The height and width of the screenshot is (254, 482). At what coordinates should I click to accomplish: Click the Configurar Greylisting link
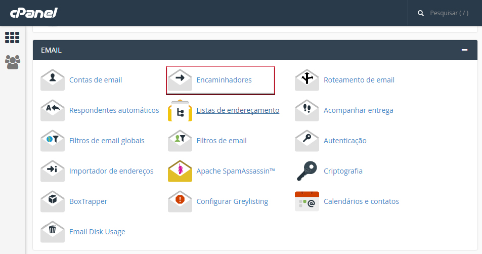[x=232, y=201]
